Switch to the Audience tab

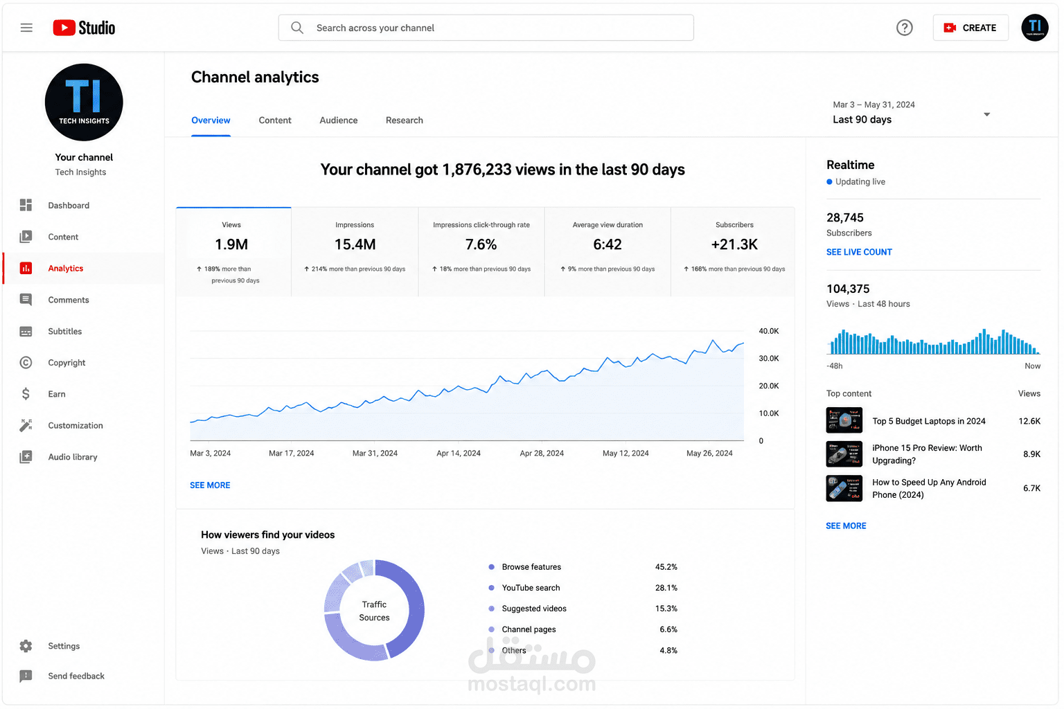339,120
